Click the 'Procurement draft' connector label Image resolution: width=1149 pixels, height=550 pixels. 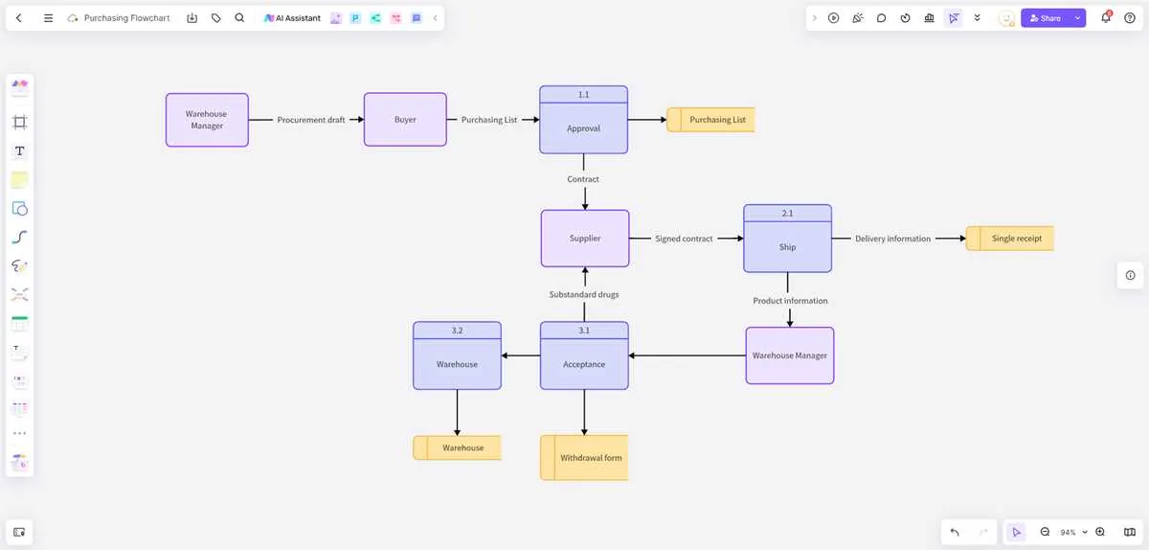(x=311, y=120)
